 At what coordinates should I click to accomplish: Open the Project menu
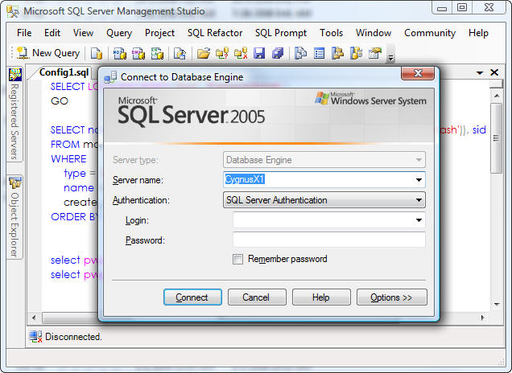(x=159, y=33)
